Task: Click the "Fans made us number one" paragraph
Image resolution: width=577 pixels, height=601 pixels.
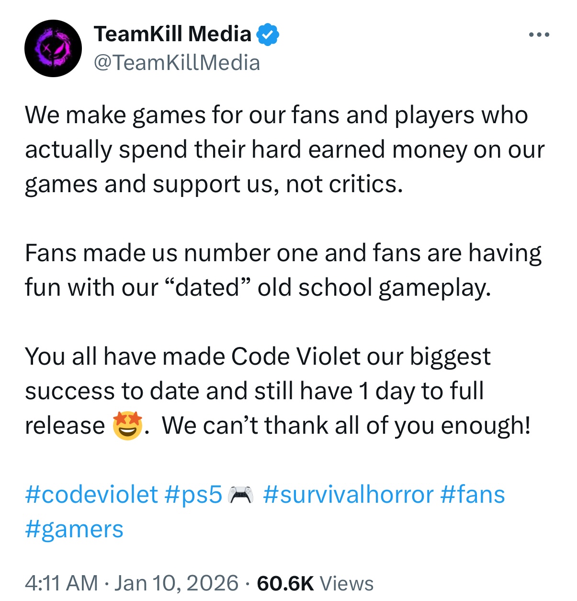Action: (283, 270)
